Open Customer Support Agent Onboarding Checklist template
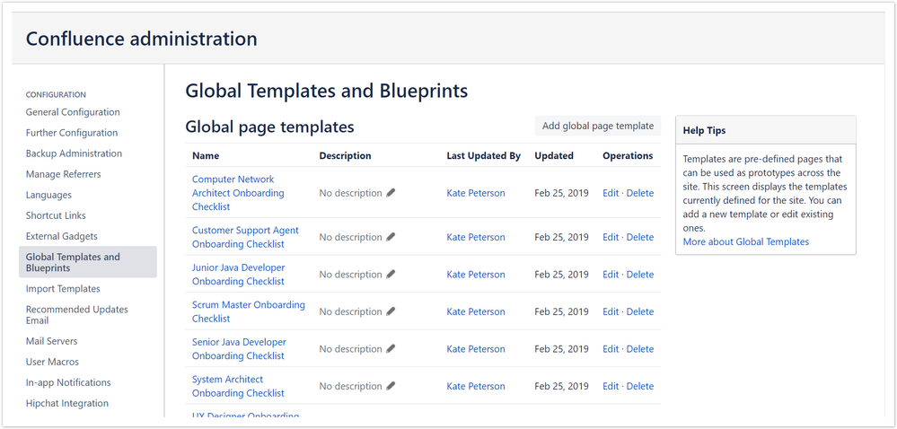The image size is (897, 429). (245, 237)
